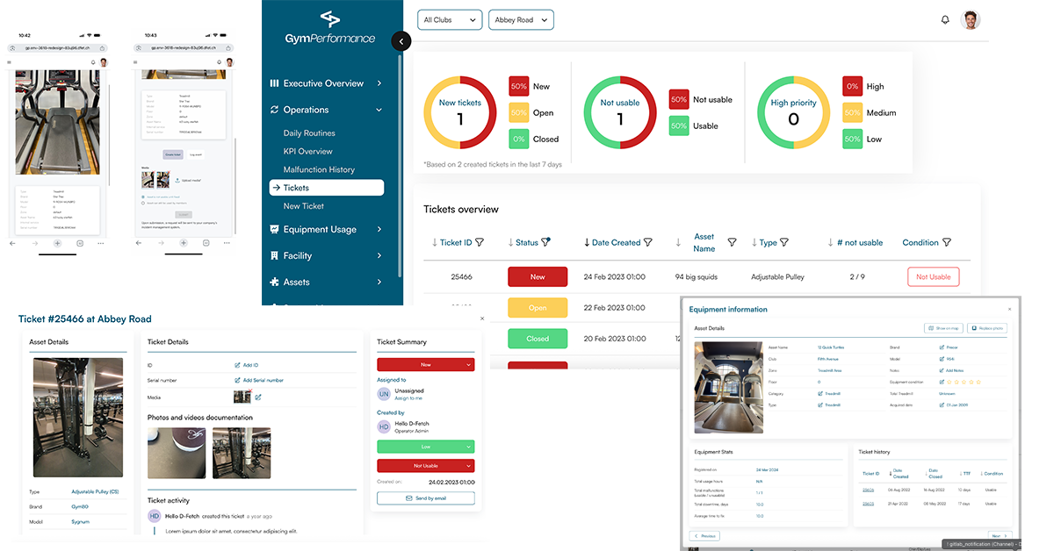Click Replace photo button

986,328
